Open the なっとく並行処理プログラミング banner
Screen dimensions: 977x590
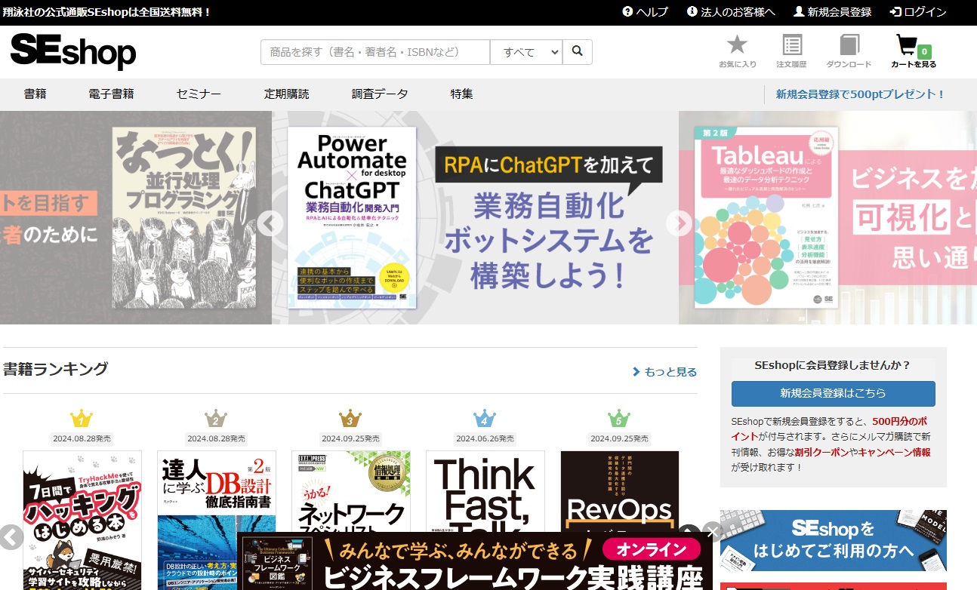[136, 217]
